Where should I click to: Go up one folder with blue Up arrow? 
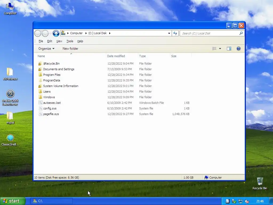[x=56, y=33]
